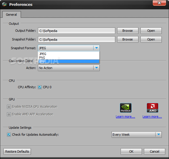Cancel the Preferences dialog
169x159 pixels.
[154, 151]
